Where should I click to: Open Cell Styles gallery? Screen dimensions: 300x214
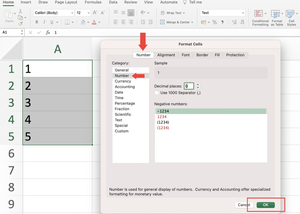291,18
